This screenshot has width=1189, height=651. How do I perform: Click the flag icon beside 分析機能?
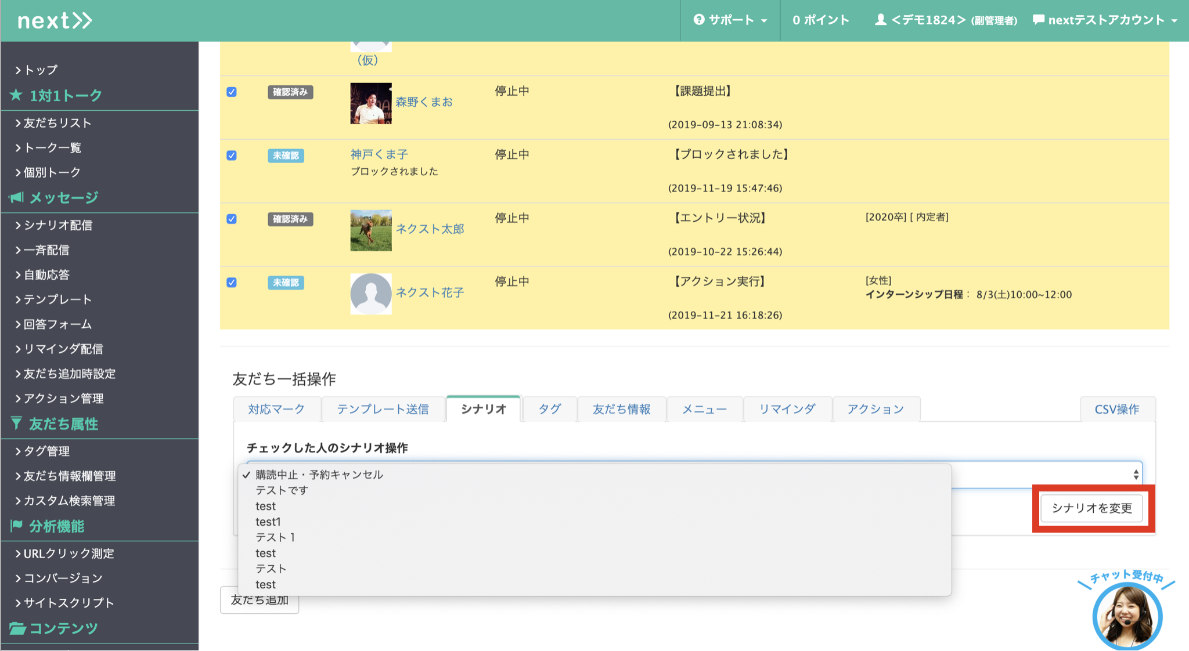[x=16, y=526]
